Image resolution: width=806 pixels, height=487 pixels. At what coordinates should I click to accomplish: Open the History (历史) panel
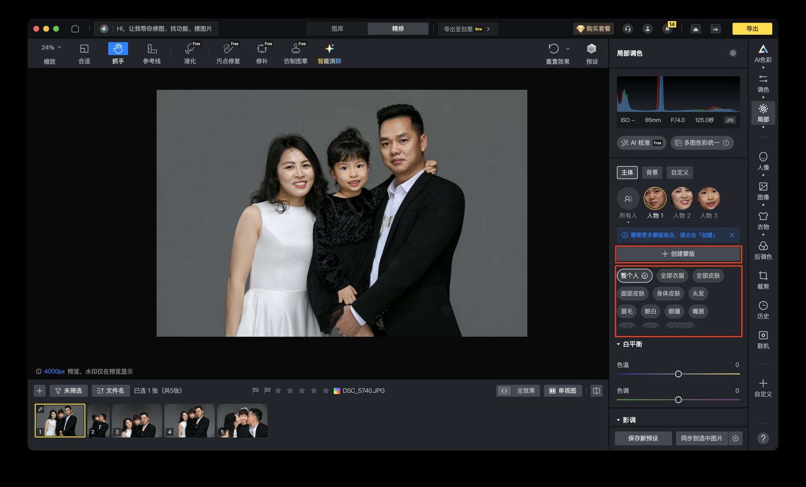(763, 309)
